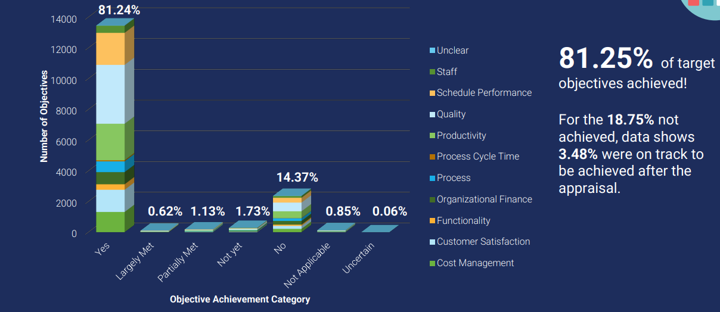Viewport: 720px width, 312px height.
Task: Select the Functionality legend label
Action: tap(463, 221)
